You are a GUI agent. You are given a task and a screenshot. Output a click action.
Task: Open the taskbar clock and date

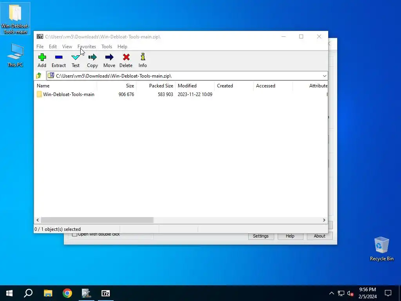coord(367,293)
